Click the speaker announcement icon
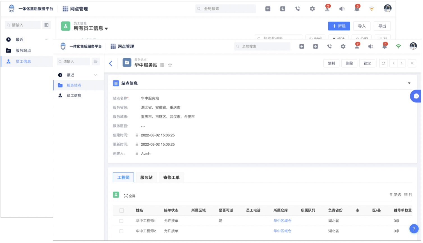The image size is (423, 243). pyautogui.click(x=371, y=46)
